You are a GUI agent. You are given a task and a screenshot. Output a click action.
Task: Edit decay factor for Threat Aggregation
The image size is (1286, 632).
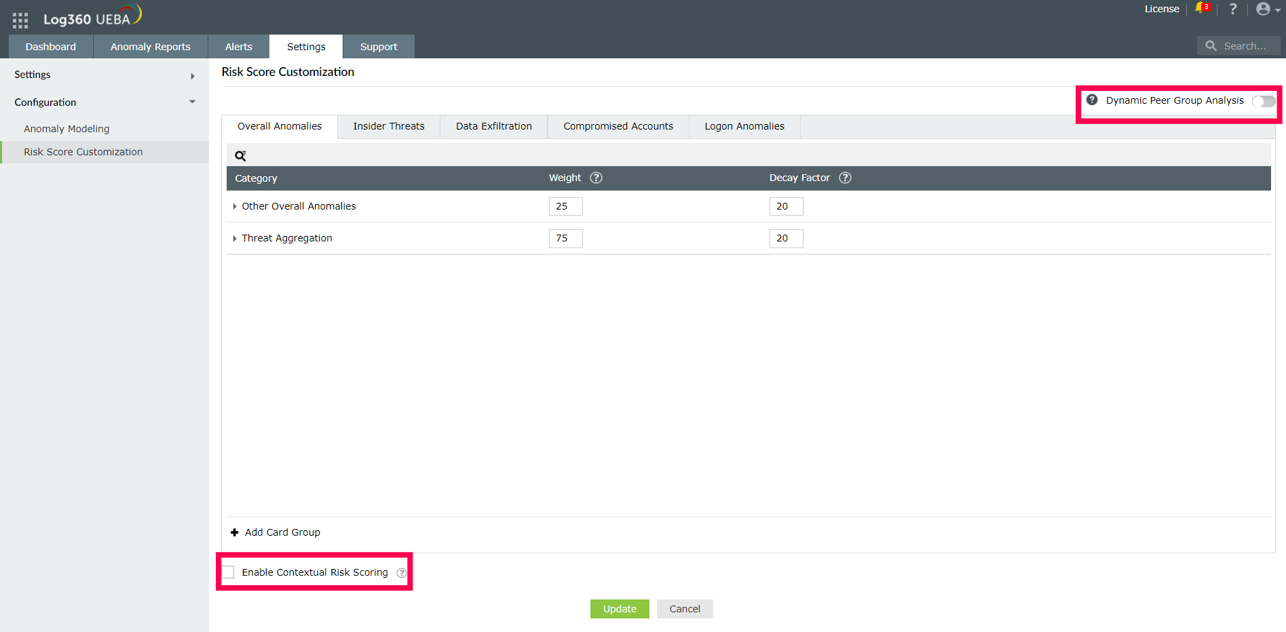787,238
